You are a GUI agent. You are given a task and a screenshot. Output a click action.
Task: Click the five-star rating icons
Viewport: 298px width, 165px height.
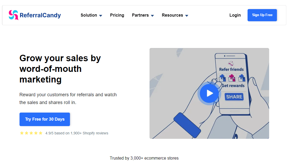pos(31,133)
